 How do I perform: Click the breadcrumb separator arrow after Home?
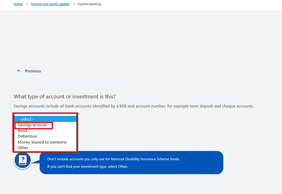coord(27,4)
